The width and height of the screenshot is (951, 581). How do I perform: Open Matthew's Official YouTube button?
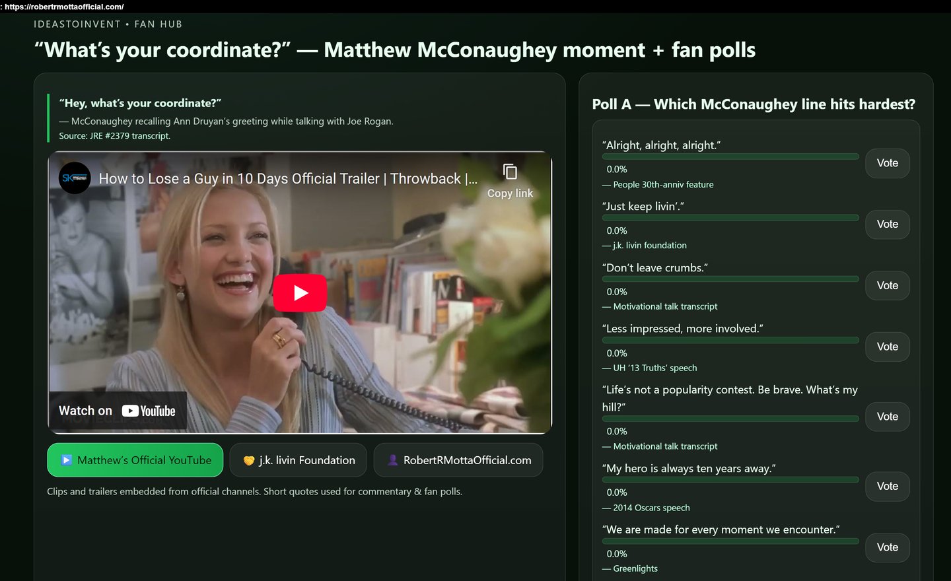(135, 460)
